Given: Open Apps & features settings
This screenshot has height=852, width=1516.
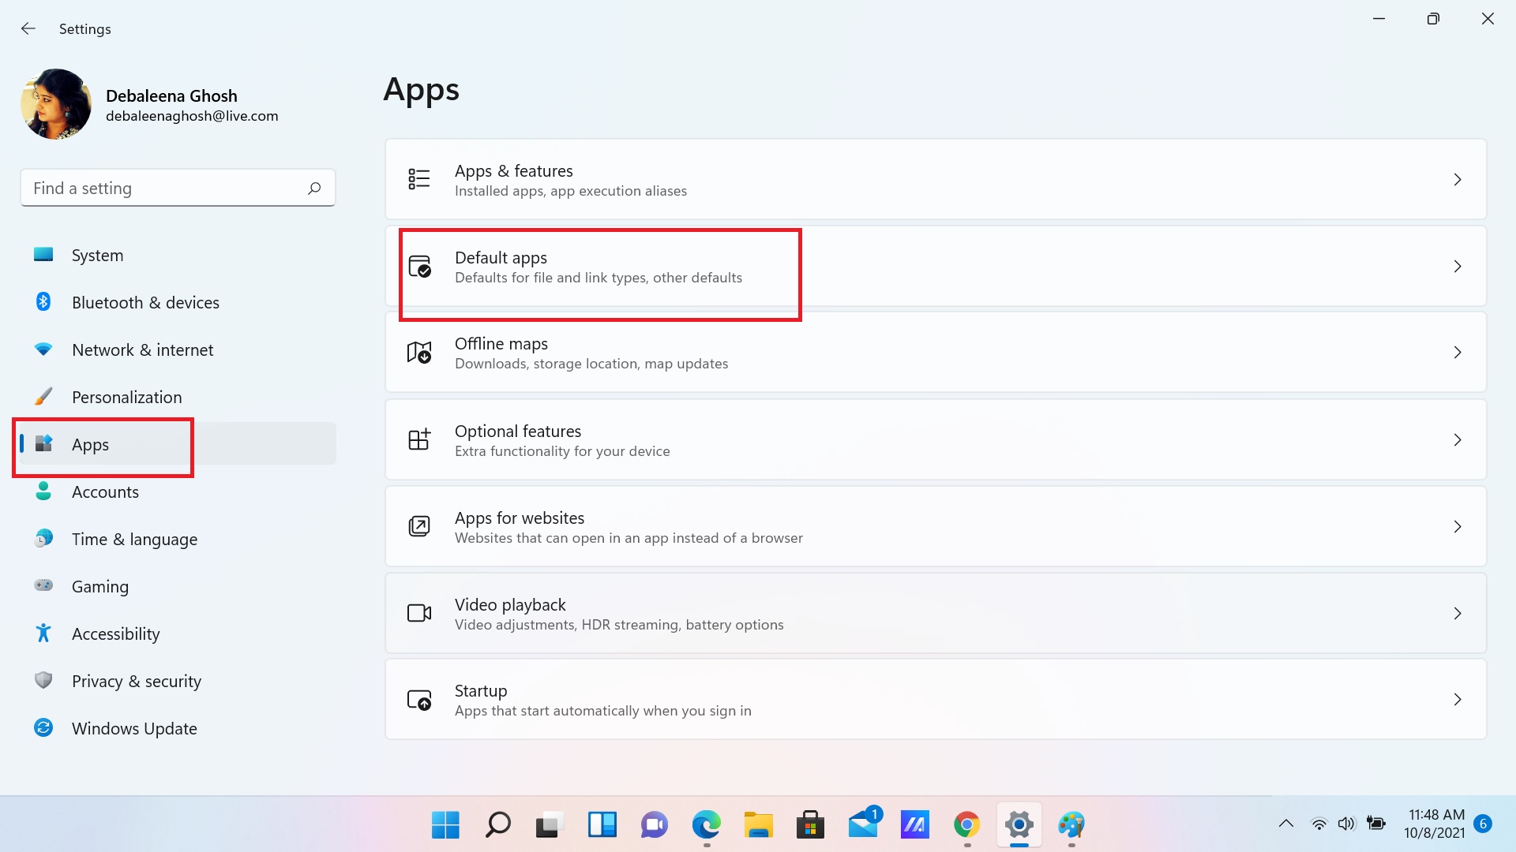Looking at the screenshot, I should (936, 179).
